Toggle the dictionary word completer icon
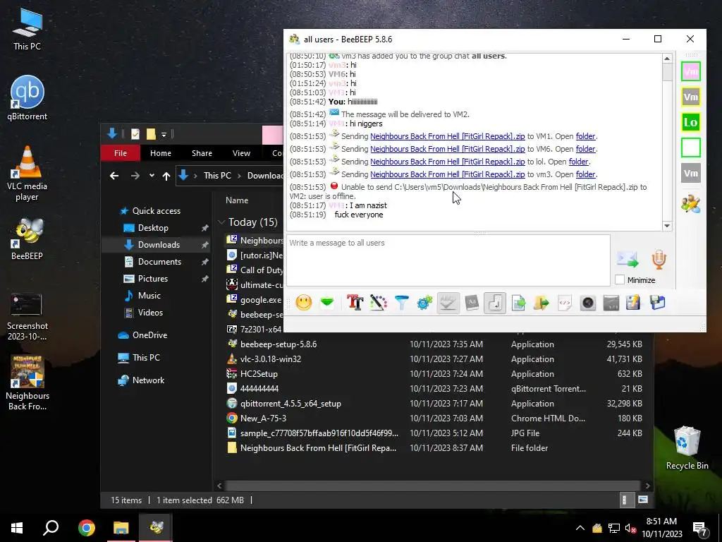This screenshot has height=542, width=722. (472, 303)
